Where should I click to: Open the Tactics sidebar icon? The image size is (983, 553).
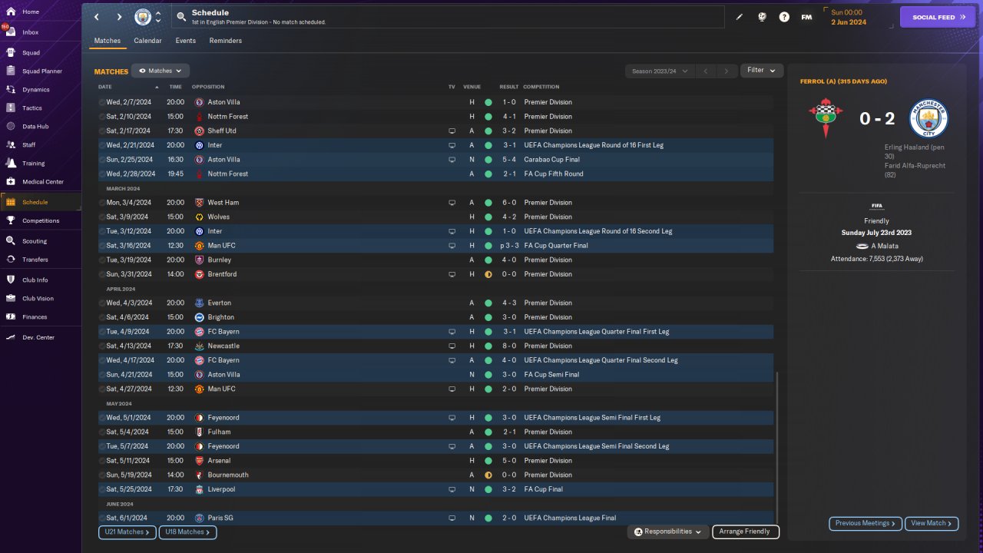[x=11, y=108]
